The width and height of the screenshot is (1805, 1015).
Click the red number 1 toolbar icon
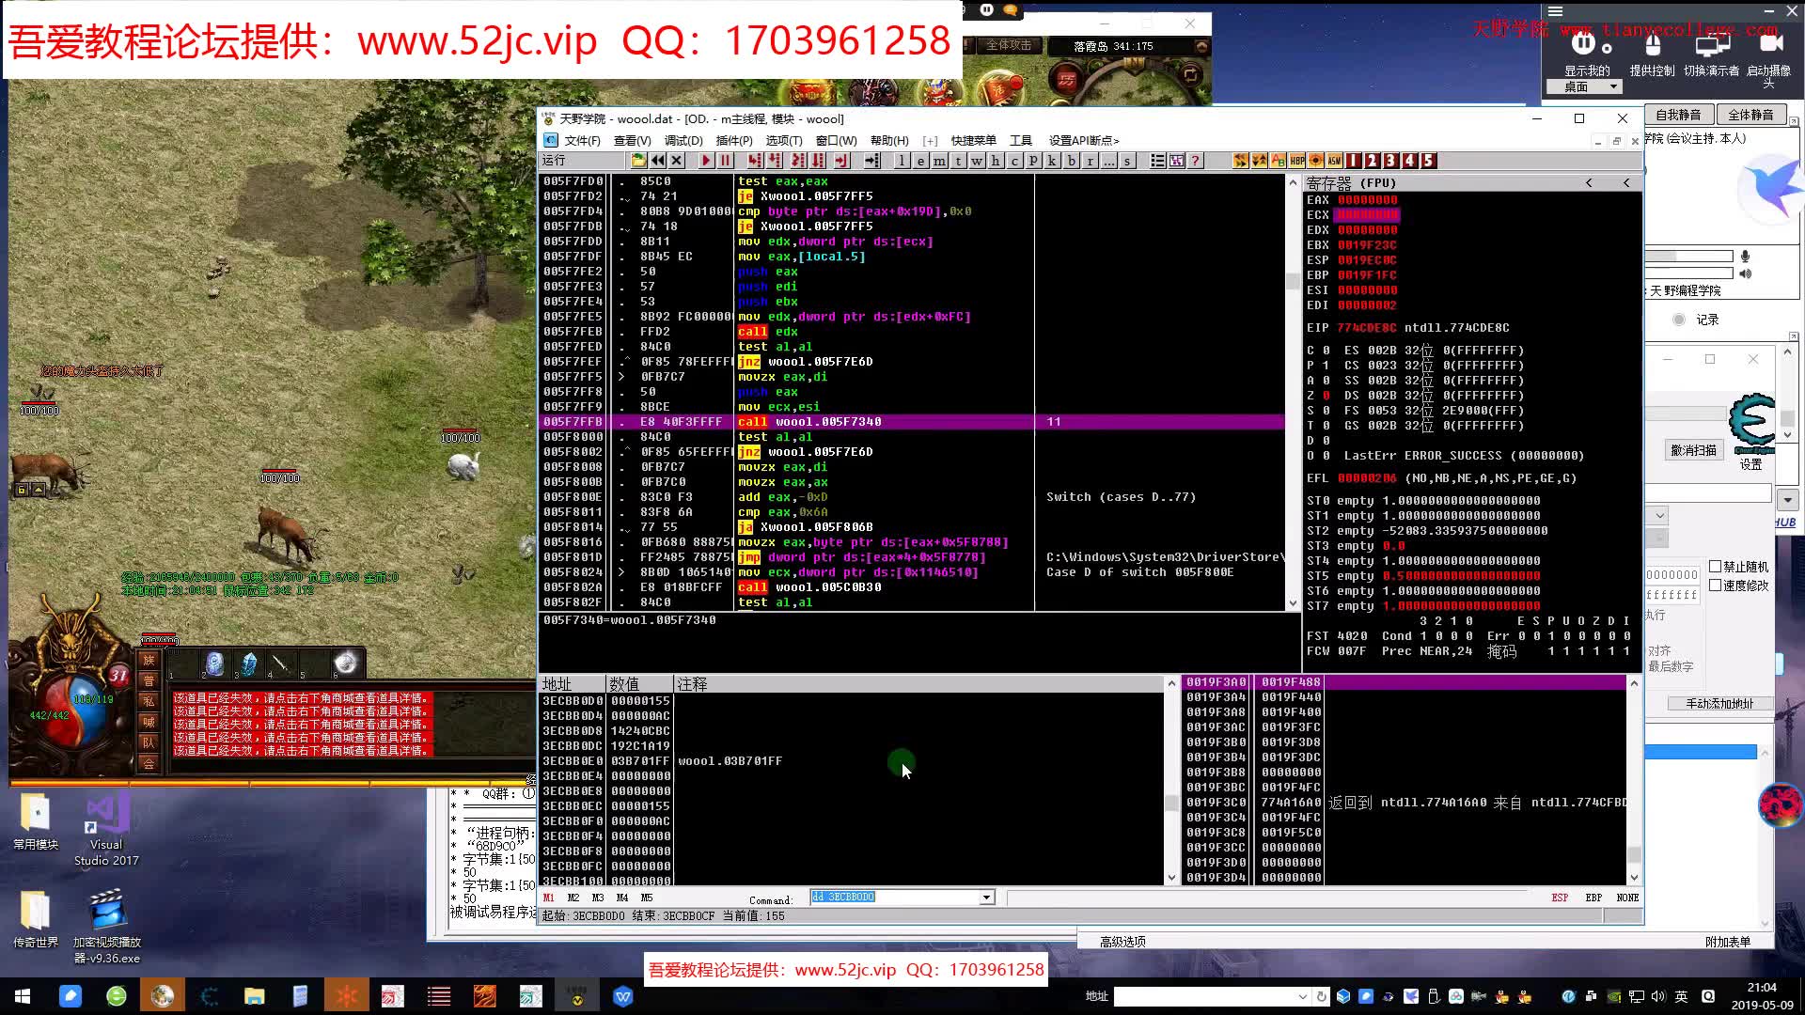click(x=1354, y=161)
